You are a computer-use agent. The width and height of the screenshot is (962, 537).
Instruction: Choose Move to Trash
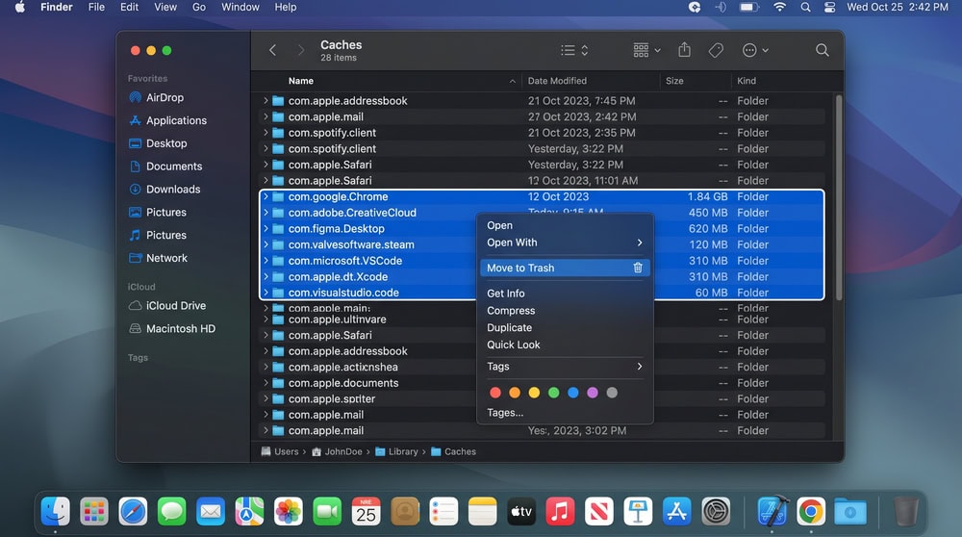pos(565,268)
